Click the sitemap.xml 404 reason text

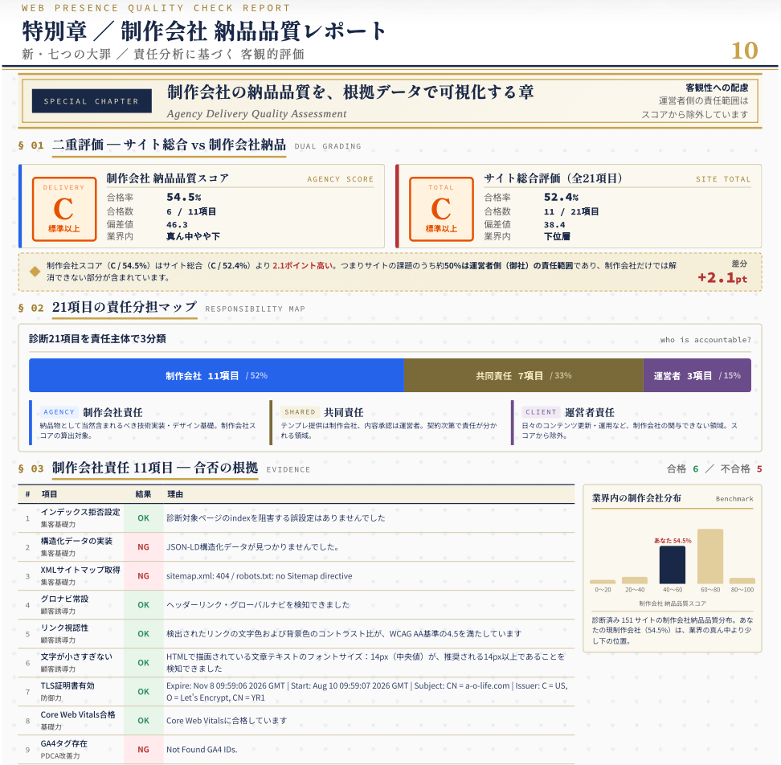259,575
